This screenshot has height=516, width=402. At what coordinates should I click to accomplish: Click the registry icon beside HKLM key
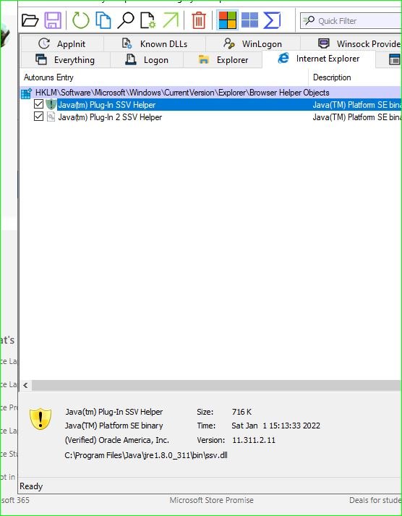(x=26, y=93)
